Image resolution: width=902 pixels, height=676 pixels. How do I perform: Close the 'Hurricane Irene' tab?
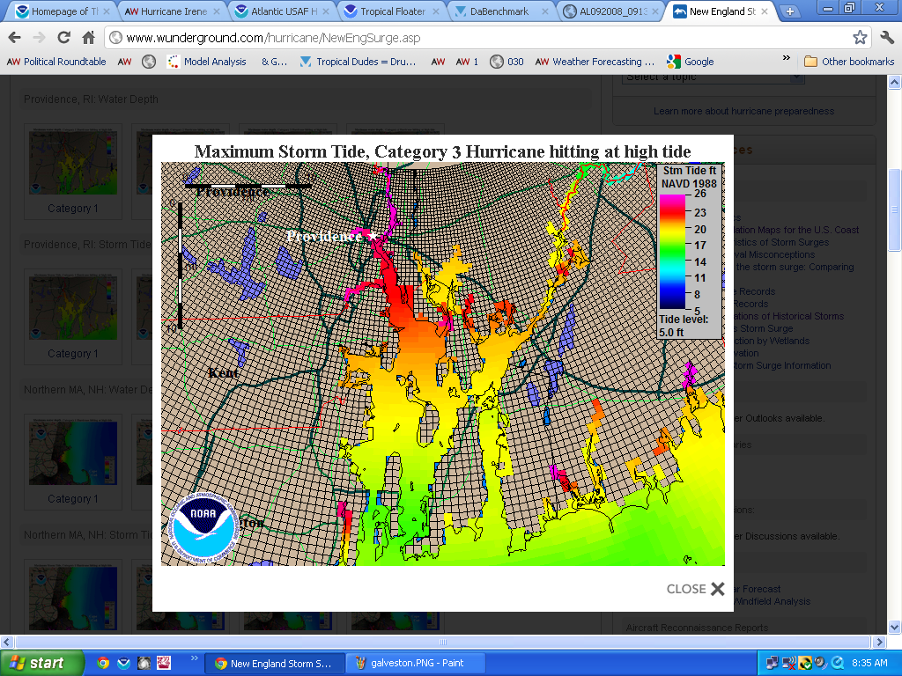tap(217, 11)
